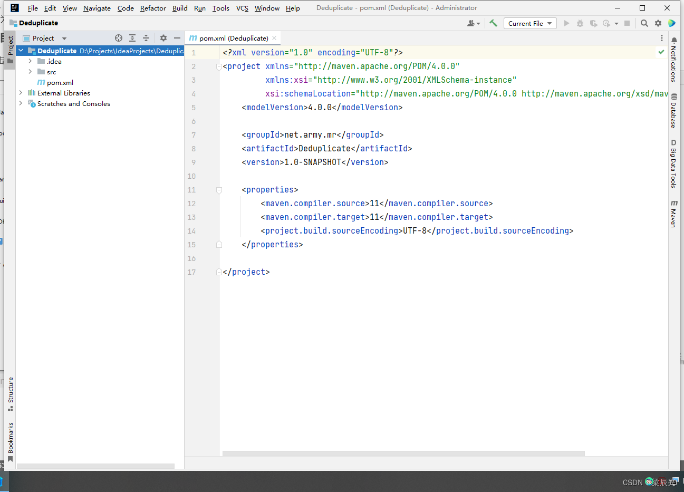Open the Refactor menu
This screenshot has height=492, width=684.
click(153, 8)
